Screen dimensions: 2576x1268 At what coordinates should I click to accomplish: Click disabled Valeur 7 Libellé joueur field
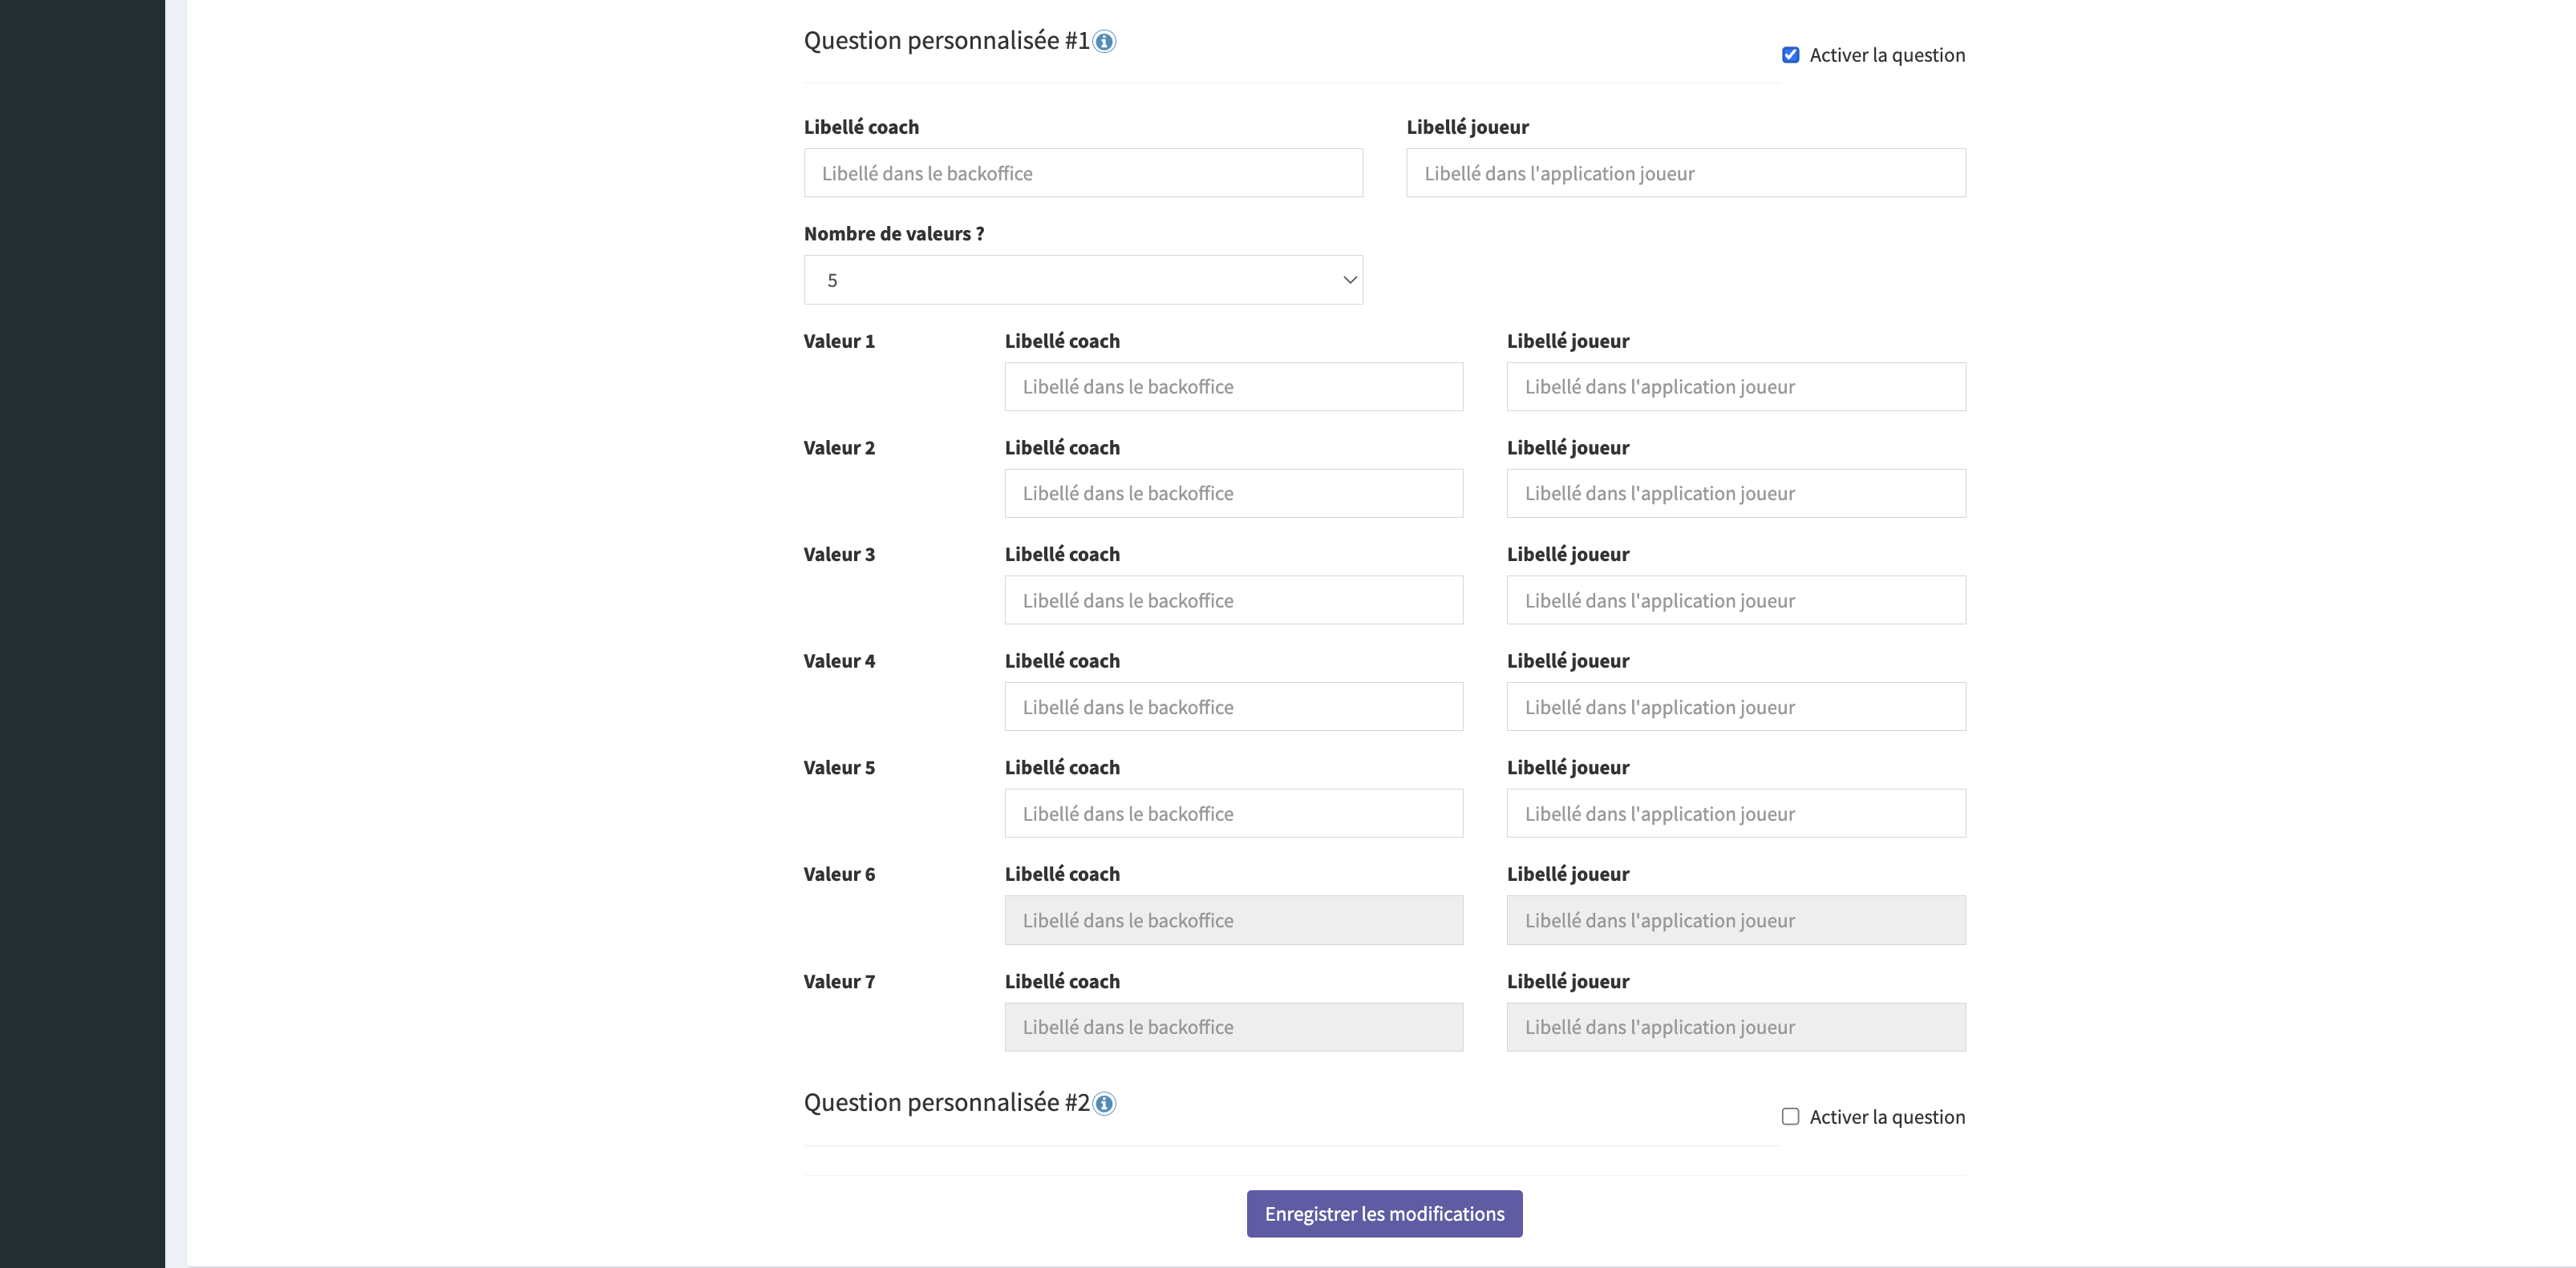(x=1736, y=1028)
